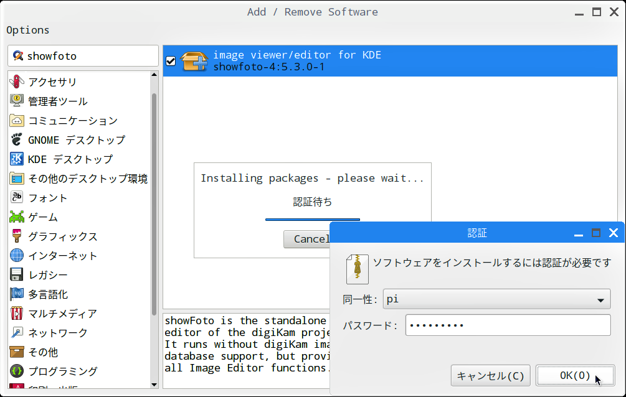Select the インターネット label
Screen dimensions: 626x397
point(63,256)
